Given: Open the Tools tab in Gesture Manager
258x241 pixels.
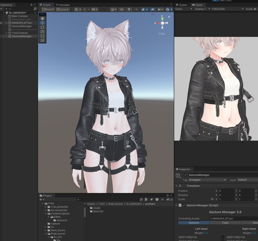Looking at the screenshot, I should click(x=225, y=223).
